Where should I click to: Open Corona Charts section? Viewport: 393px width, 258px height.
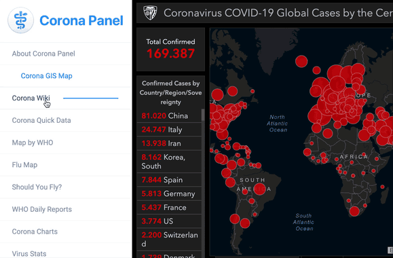35,232
